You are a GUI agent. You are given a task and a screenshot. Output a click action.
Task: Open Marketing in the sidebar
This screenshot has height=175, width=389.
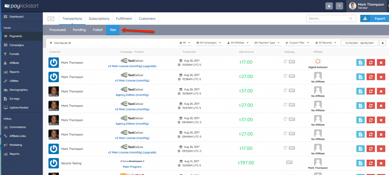coord(21,145)
